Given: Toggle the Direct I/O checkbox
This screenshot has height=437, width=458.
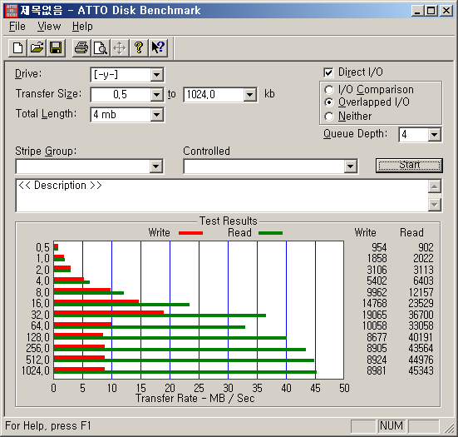Looking at the screenshot, I should click(328, 72).
